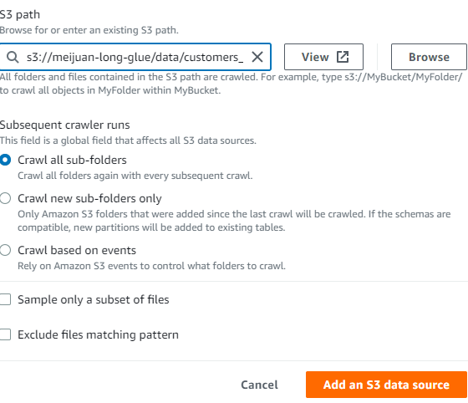Enable the Sample only a subset of files checkbox
Screen dimensions: 468x403
pos(5,299)
